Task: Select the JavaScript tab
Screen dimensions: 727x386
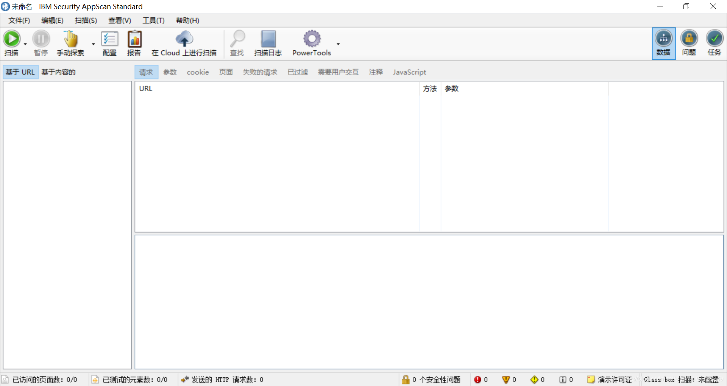Action: tap(409, 72)
